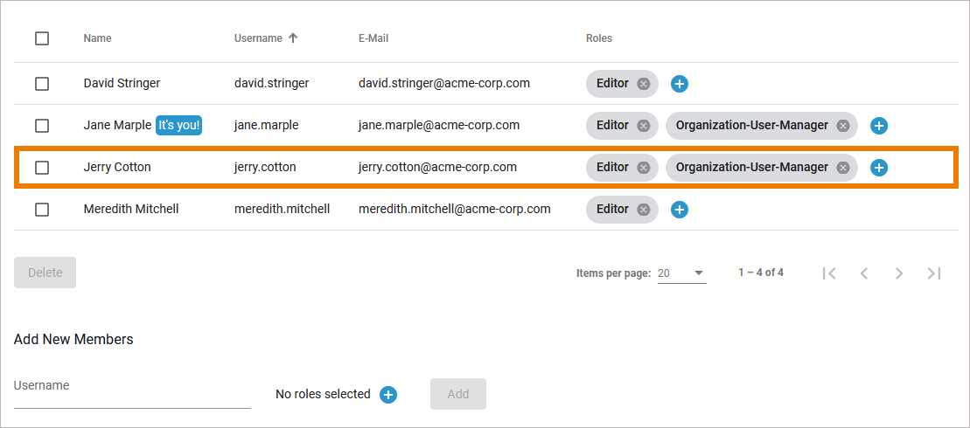Sort table by the Name header
Screen dimensions: 970x428
pyautogui.click(x=98, y=38)
